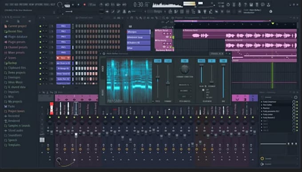Click the keyboard icon above pattern list

pos(130,26)
